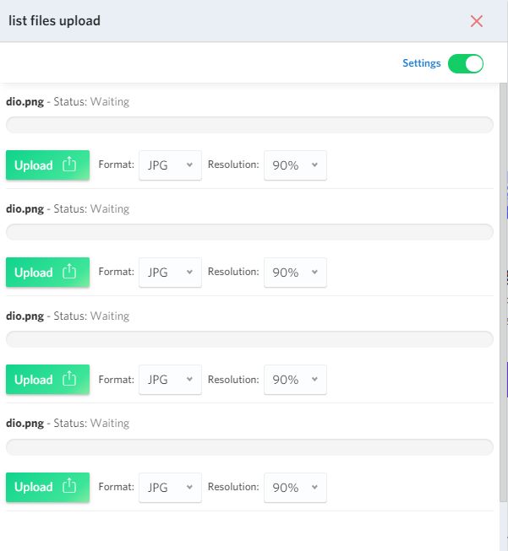
Task: Click the upload icon in the first file row
Action: (x=69, y=164)
